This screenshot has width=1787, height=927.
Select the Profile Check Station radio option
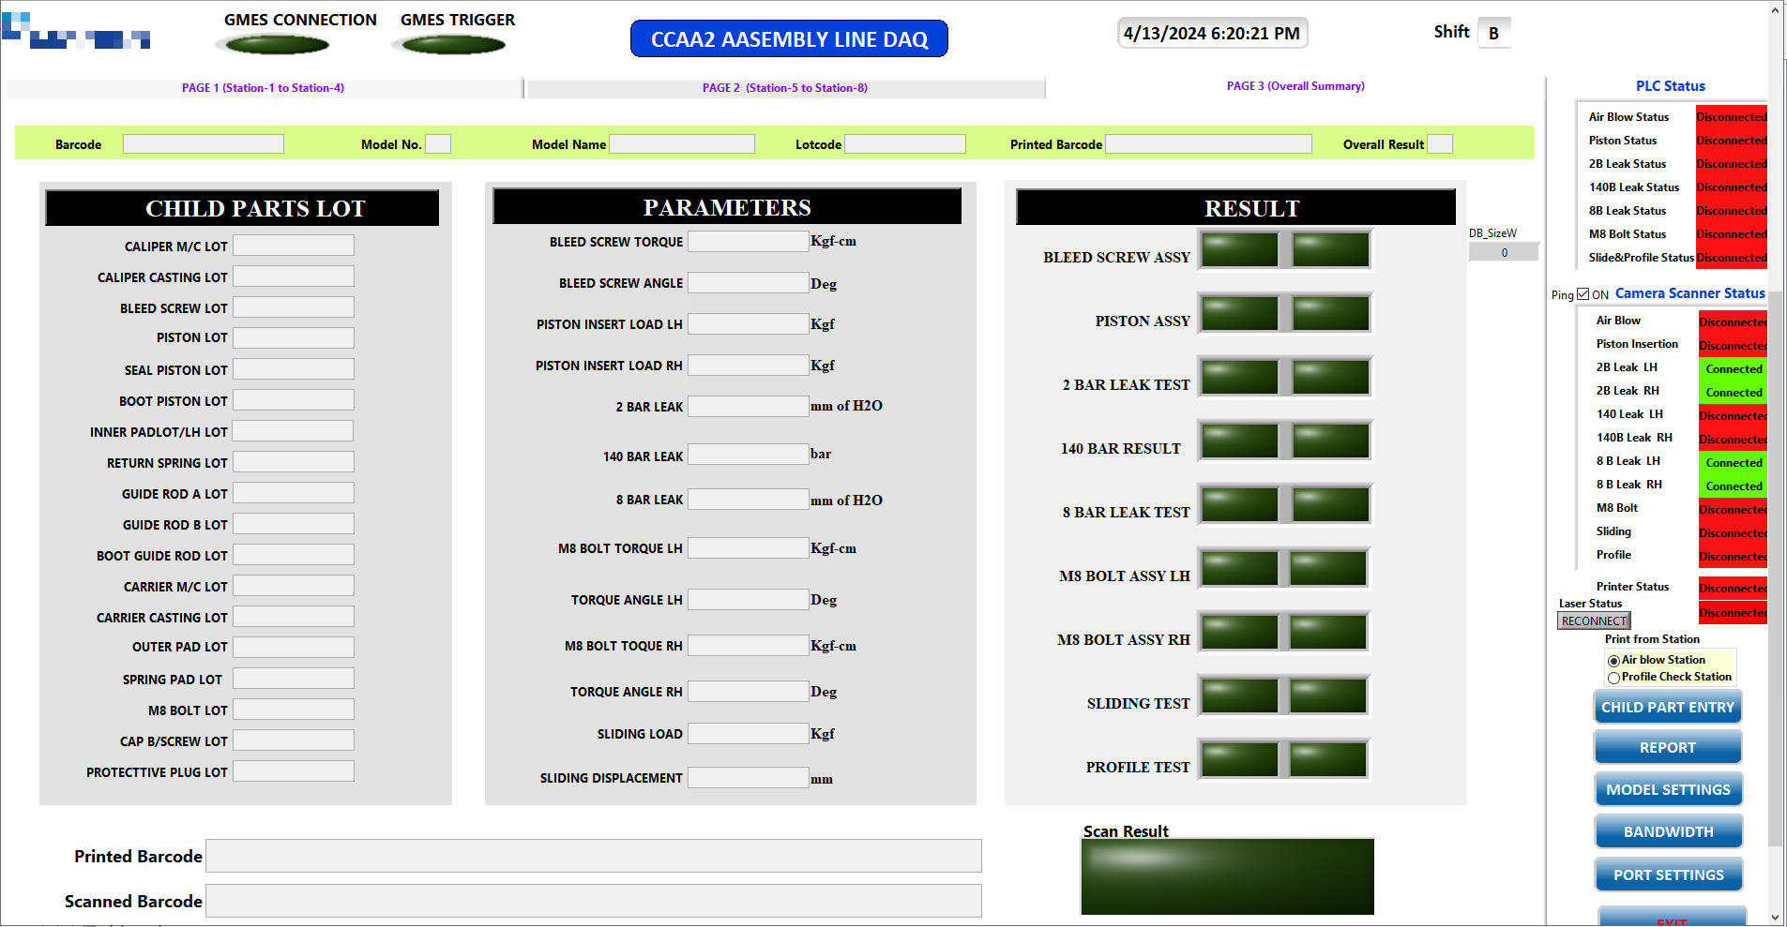click(1613, 678)
